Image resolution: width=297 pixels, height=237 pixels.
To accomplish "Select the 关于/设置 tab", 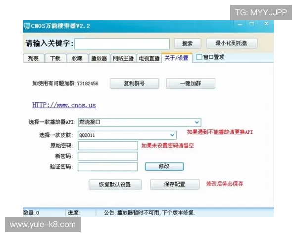I will coord(177,58).
